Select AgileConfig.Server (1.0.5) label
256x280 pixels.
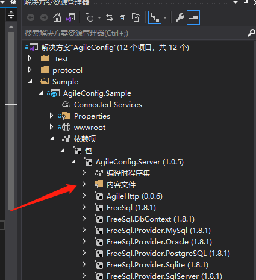(x=140, y=162)
